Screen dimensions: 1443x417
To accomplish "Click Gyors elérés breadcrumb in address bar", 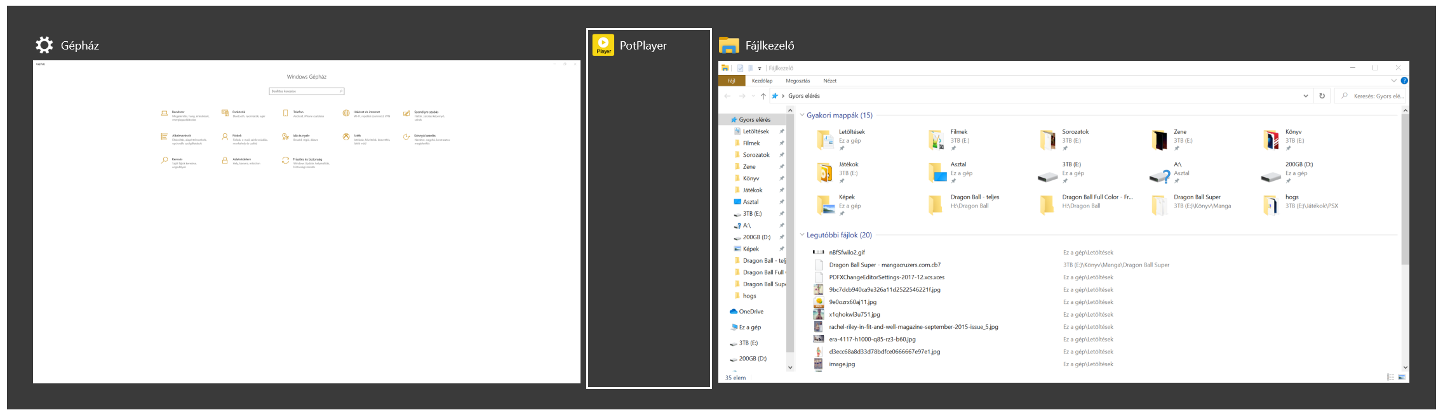I will 803,96.
